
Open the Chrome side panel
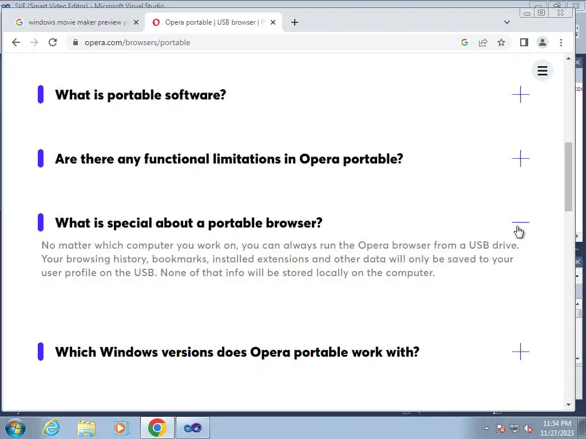(x=524, y=42)
